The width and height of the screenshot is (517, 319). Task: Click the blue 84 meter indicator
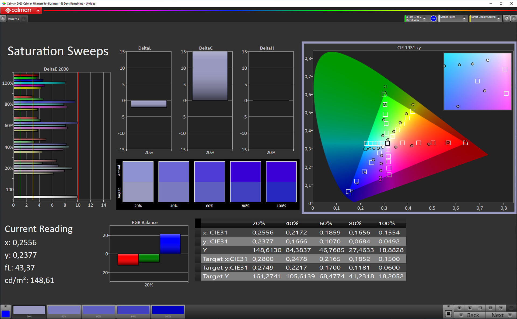pos(433,18)
